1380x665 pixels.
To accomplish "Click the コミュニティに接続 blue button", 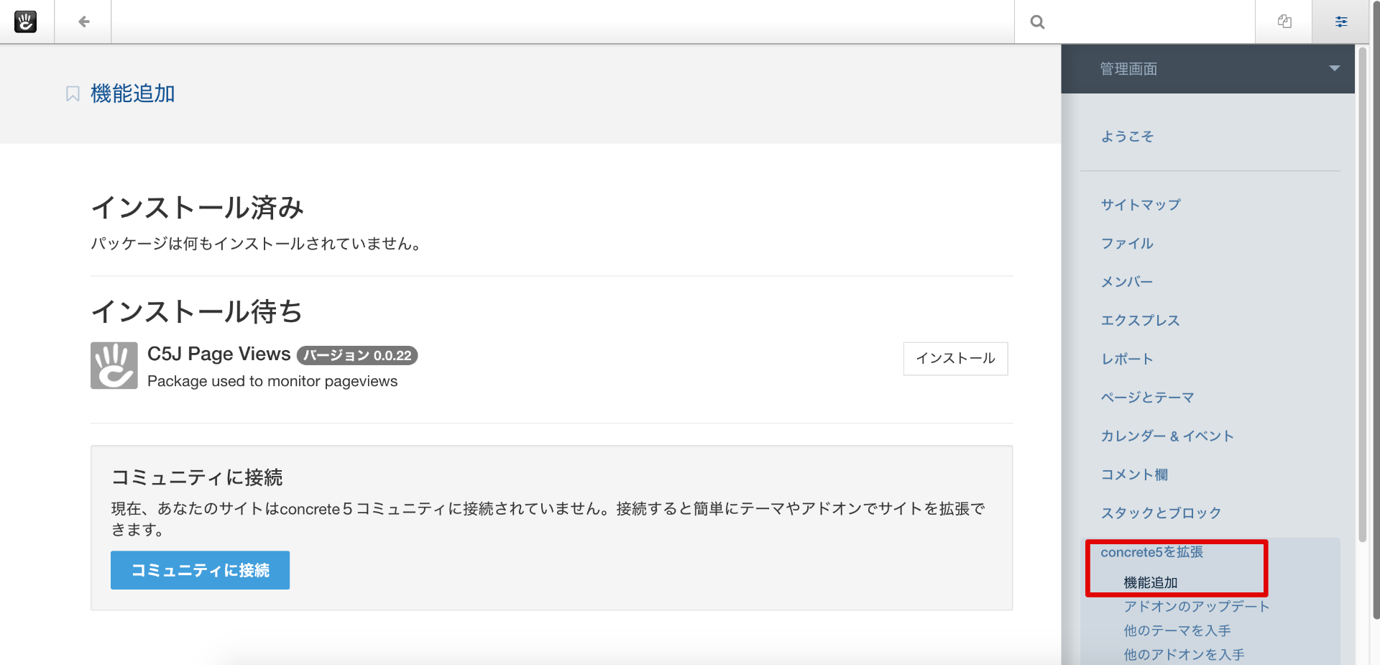I will 200,570.
